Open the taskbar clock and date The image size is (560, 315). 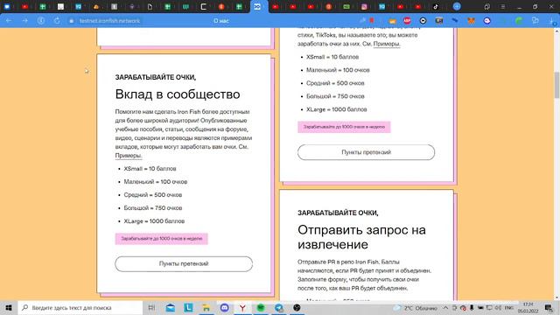pyautogui.click(x=528, y=307)
